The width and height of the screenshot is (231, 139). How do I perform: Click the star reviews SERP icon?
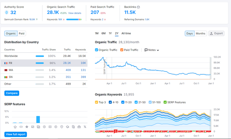point(27,127)
